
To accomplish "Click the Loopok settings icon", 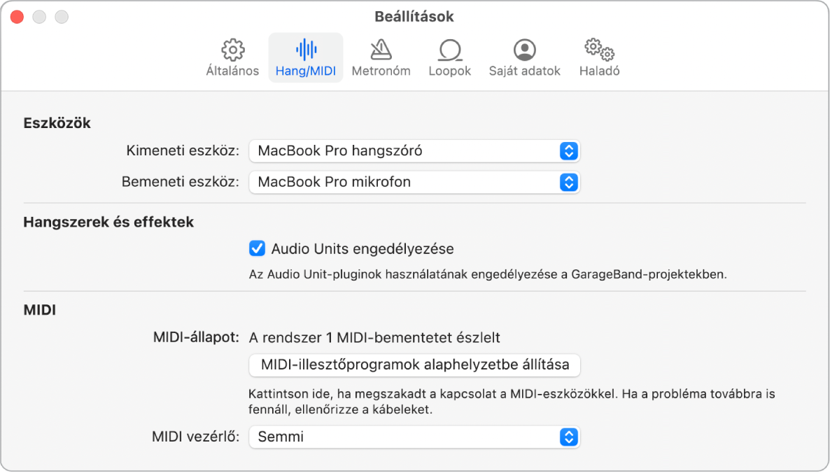I will [449, 57].
